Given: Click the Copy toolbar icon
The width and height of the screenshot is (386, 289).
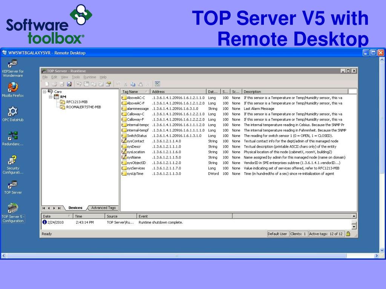Looking at the screenshot, I should tap(133, 84).
